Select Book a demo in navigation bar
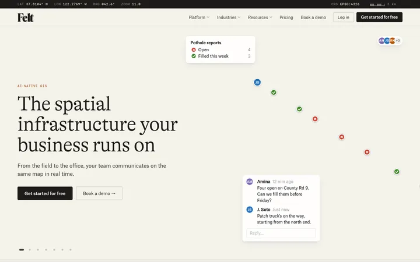This screenshot has width=420, height=262. 313,17
